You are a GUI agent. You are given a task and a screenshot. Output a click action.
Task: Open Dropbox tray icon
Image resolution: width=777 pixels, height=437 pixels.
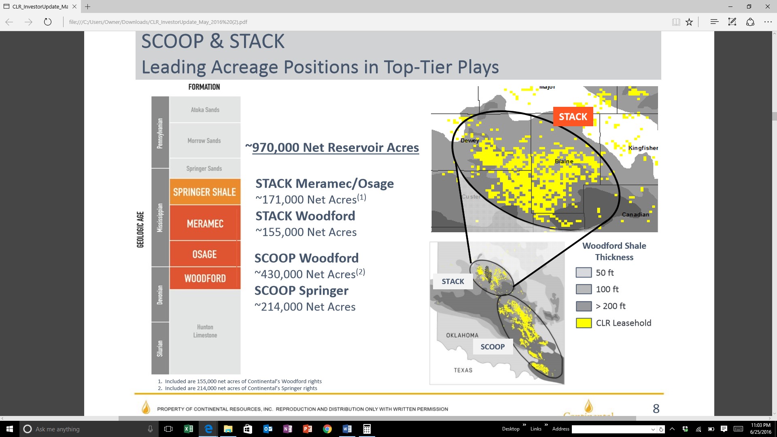click(x=685, y=429)
